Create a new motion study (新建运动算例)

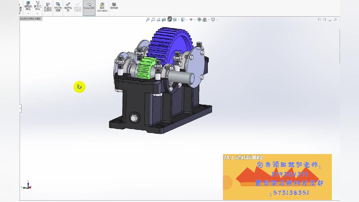pos(48,7)
